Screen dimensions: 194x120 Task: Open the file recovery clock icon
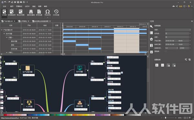click(x=56, y=13)
